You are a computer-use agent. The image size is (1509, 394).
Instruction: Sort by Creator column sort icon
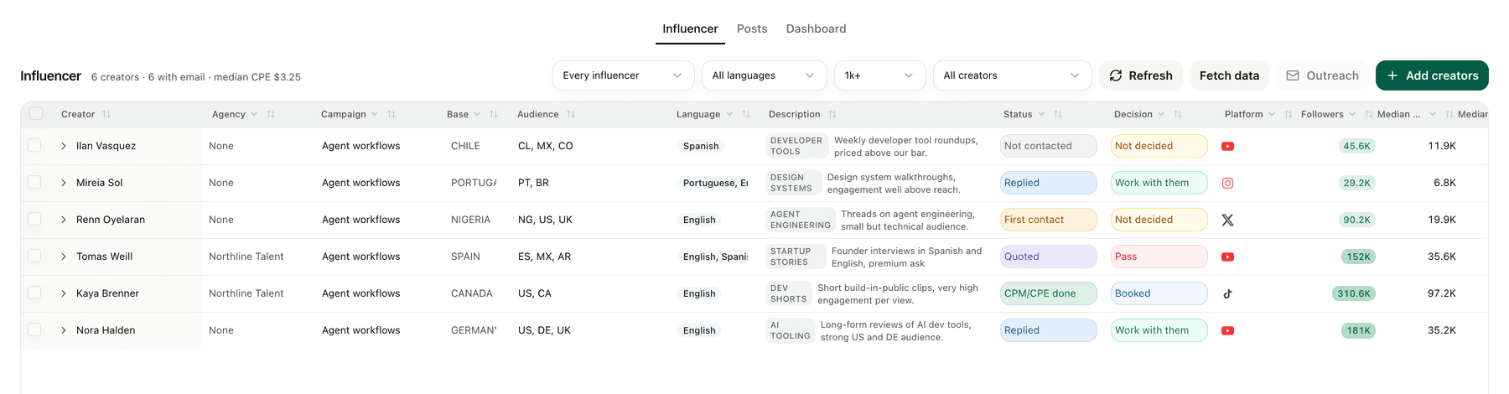[106, 114]
